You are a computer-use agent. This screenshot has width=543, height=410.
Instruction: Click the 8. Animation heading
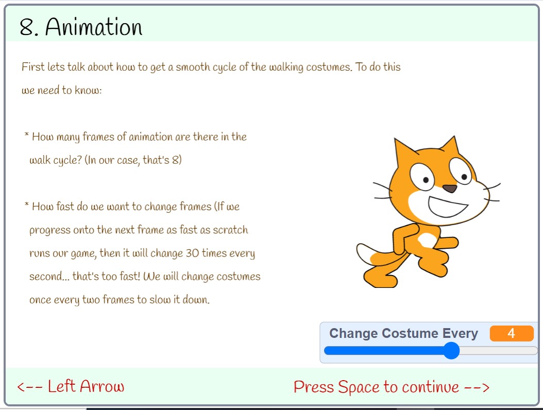pos(81,28)
